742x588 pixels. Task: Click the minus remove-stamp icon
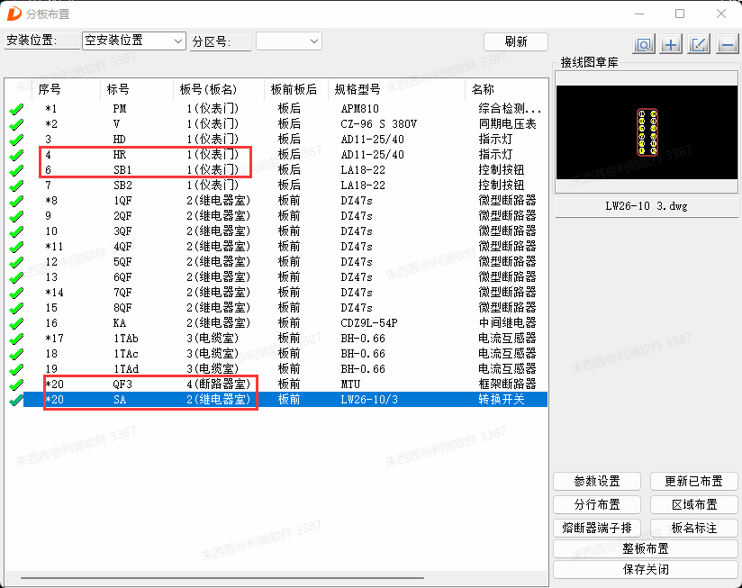tap(728, 44)
